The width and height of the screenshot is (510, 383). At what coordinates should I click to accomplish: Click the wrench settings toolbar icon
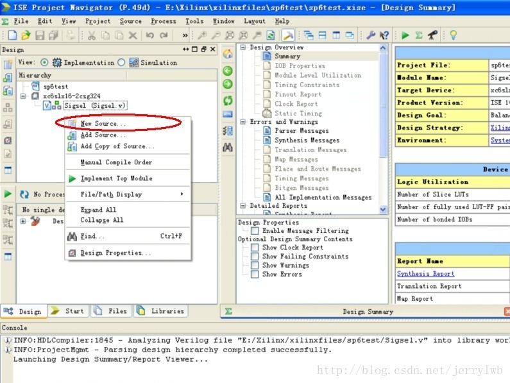click(x=370, y=35)
